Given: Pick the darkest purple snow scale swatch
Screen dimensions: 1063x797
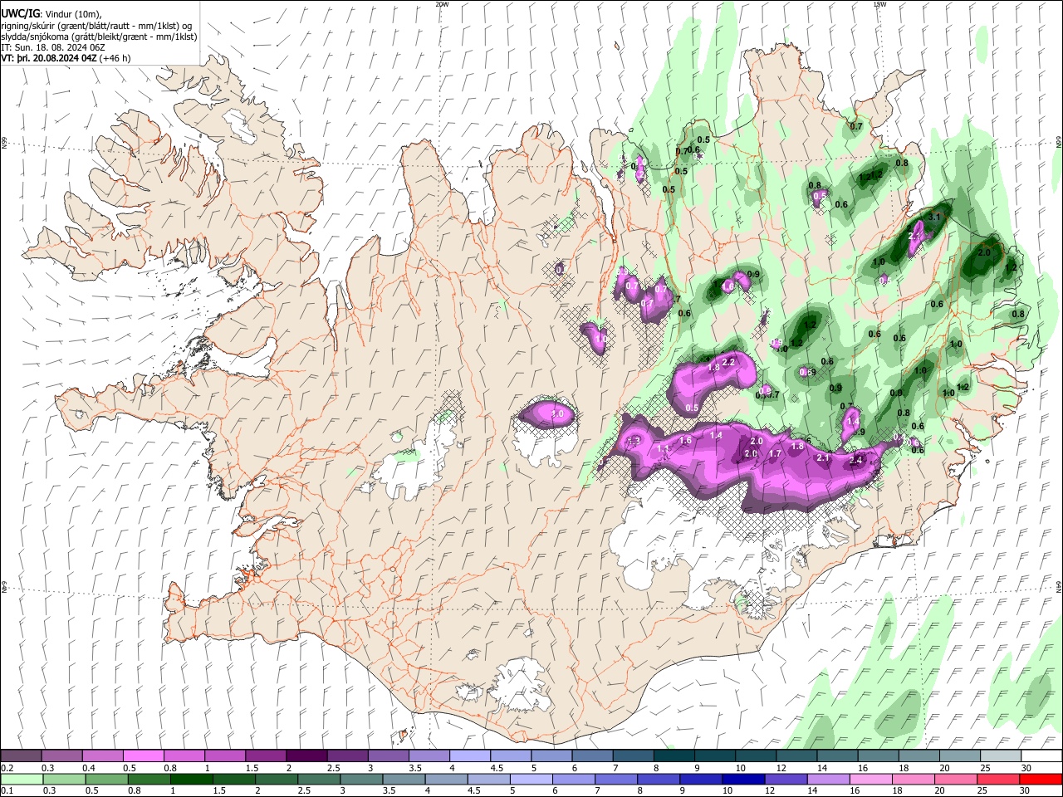Looking at the screenshot, I should [305, 755].
